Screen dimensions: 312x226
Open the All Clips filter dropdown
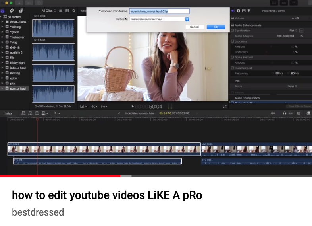pos(49,11)
